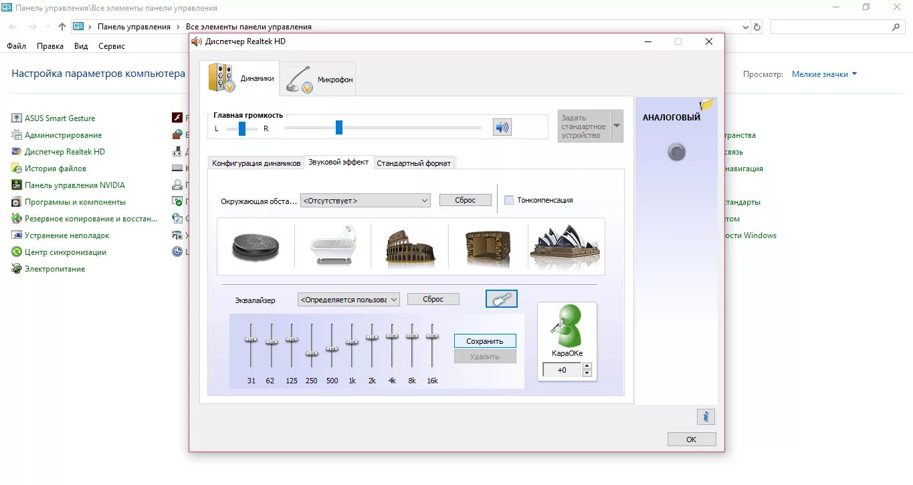Click the search magnifier icon
Screen dimensions: 913x485
[896, 27]
